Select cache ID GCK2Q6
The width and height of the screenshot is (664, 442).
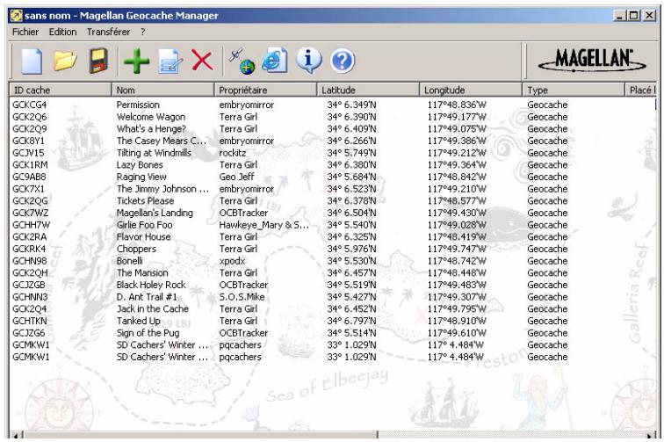coord(30,117)
